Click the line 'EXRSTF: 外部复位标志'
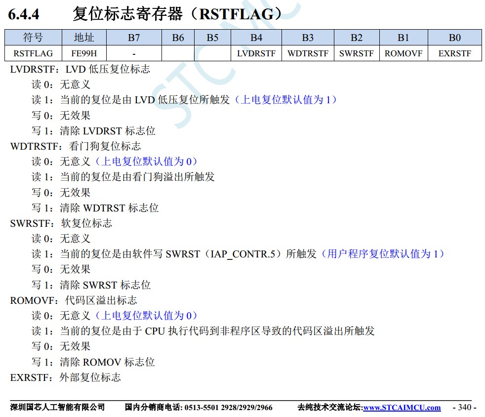485x417 pixels. tap(65, 377)
